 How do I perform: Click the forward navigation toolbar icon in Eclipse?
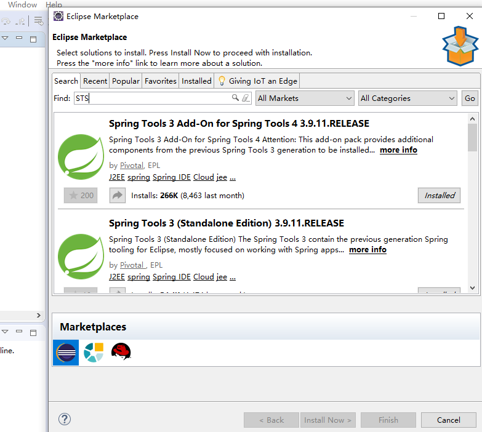pos(20,22)
